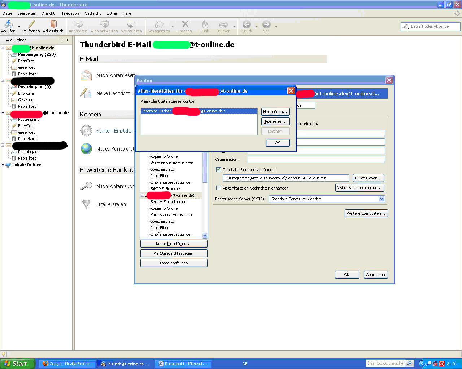
Task: Click the Allen antworten icon
Action: tap(104, 25)
